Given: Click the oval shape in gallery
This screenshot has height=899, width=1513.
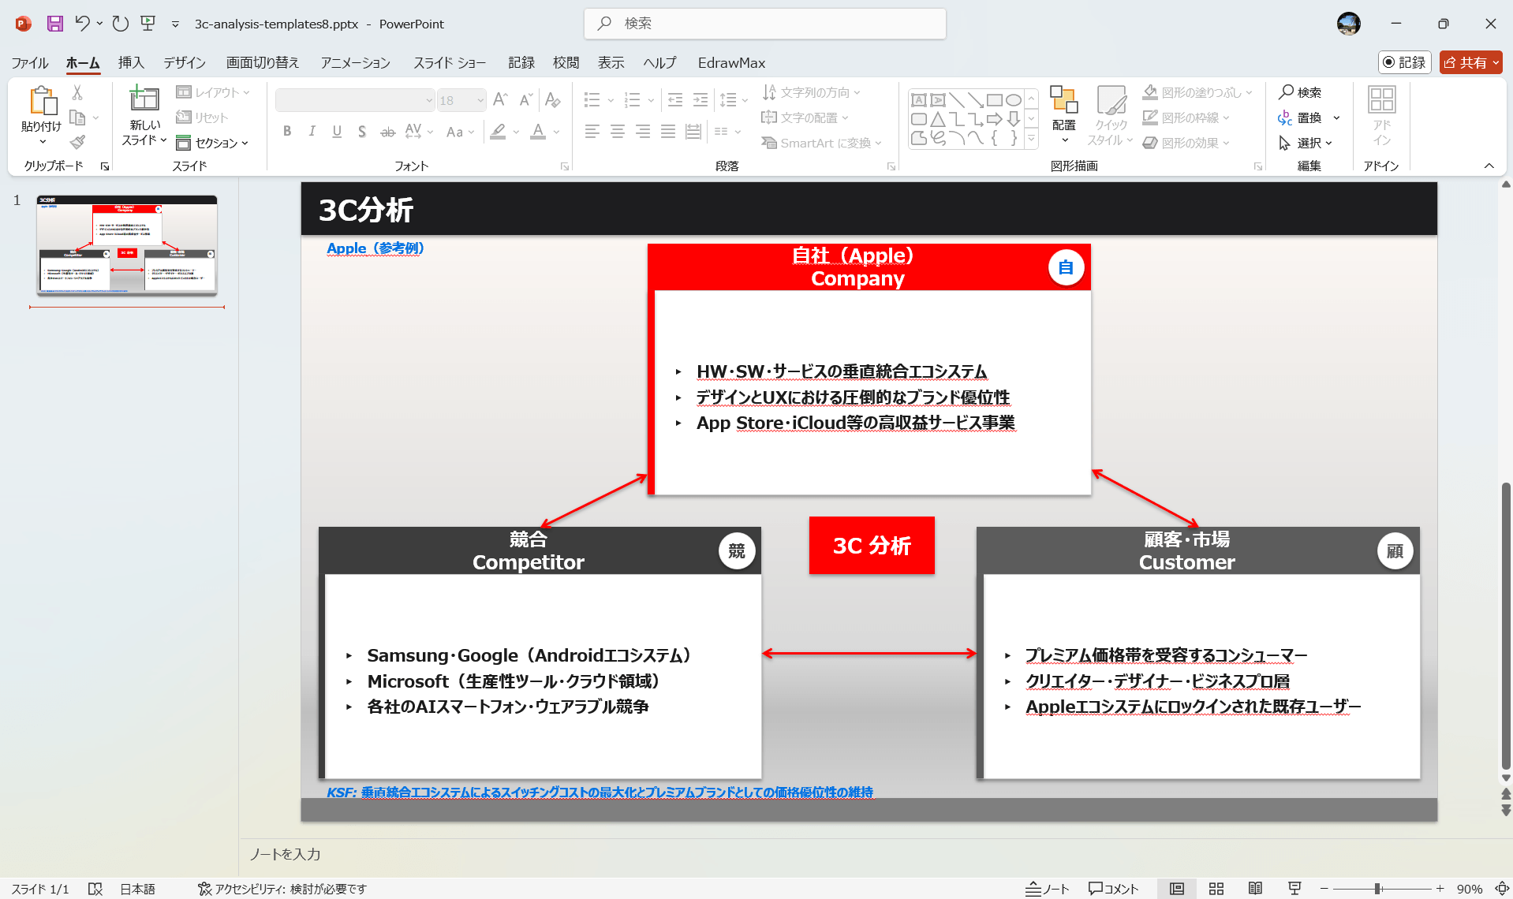Looking at the screenshot, I should click(1014, 100).
